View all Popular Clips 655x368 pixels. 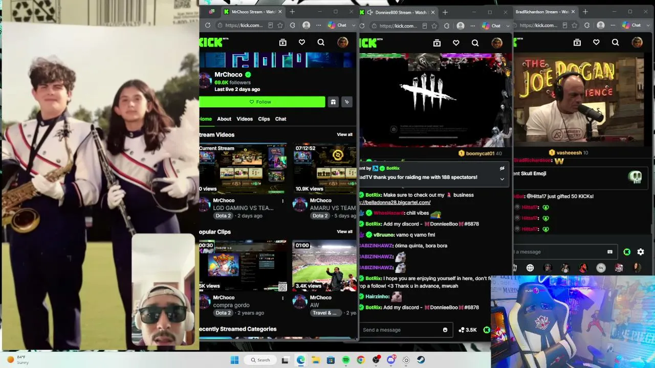(x=344, y=232)
